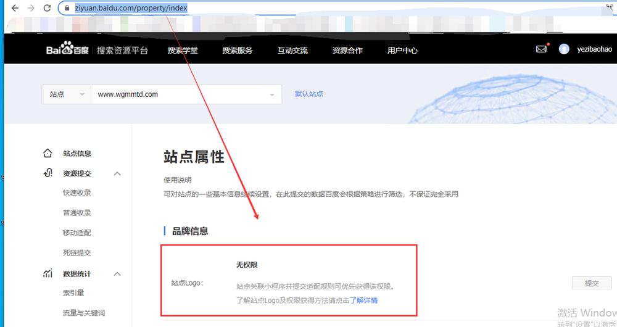
Task: Open the mail notifications envelope icon
Action: tap(541, 49)
